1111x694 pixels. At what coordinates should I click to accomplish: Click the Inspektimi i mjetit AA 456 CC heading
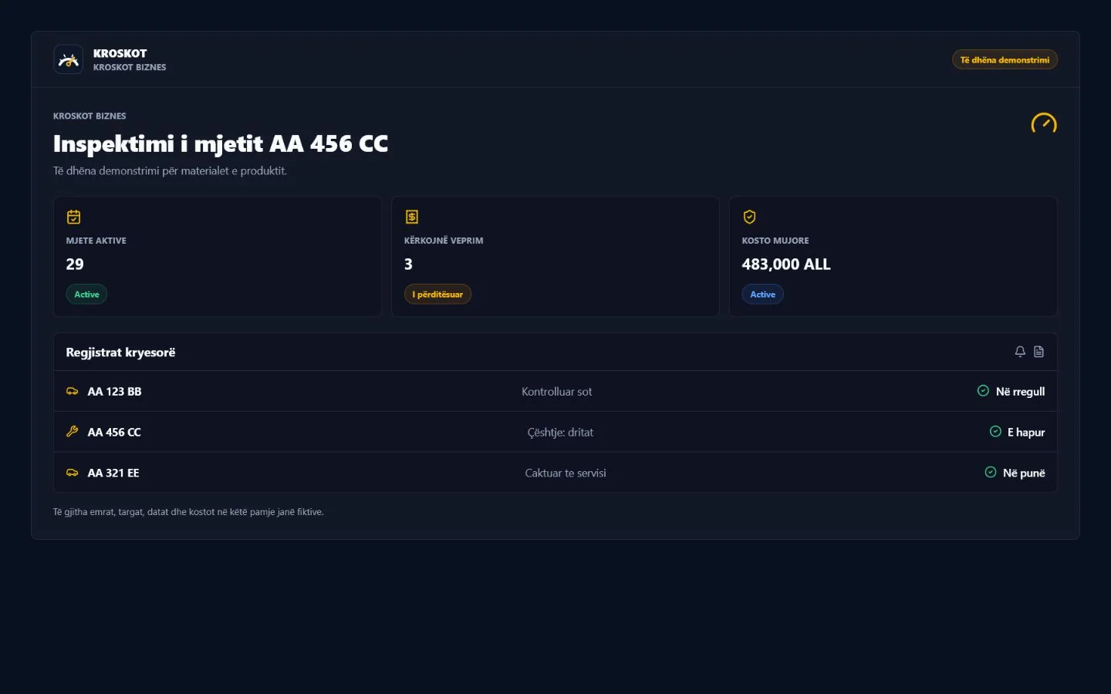221,143
